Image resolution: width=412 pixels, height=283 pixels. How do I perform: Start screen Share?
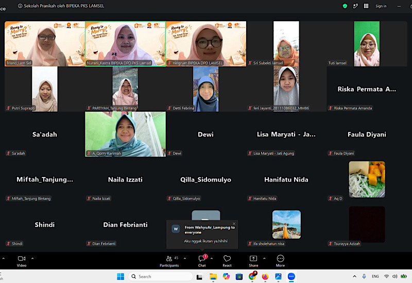(x=253, y=261)
